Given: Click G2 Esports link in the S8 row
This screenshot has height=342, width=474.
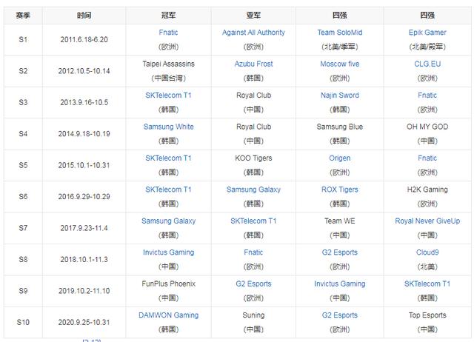Looking at the screenshot, I should [340, 252].
